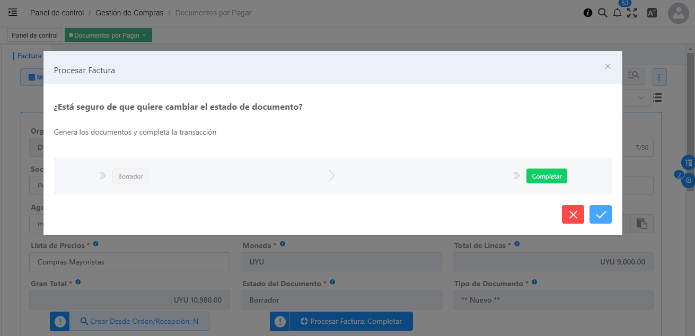Click Crear Desde Orden/Recepción button

pyautogui.click(x=139, y=321)
